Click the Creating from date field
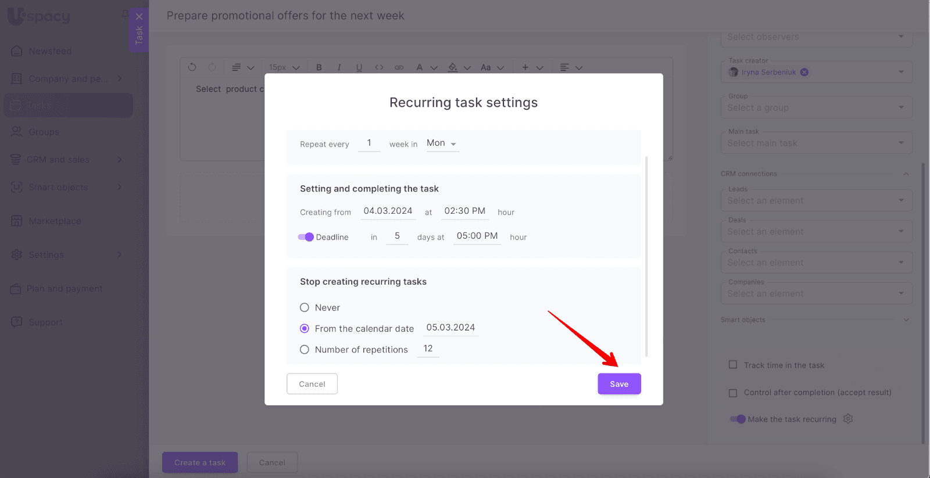 coord(388,211)
